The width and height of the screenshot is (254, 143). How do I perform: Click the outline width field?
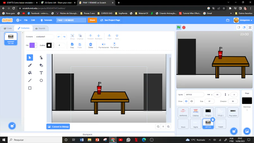60,45
